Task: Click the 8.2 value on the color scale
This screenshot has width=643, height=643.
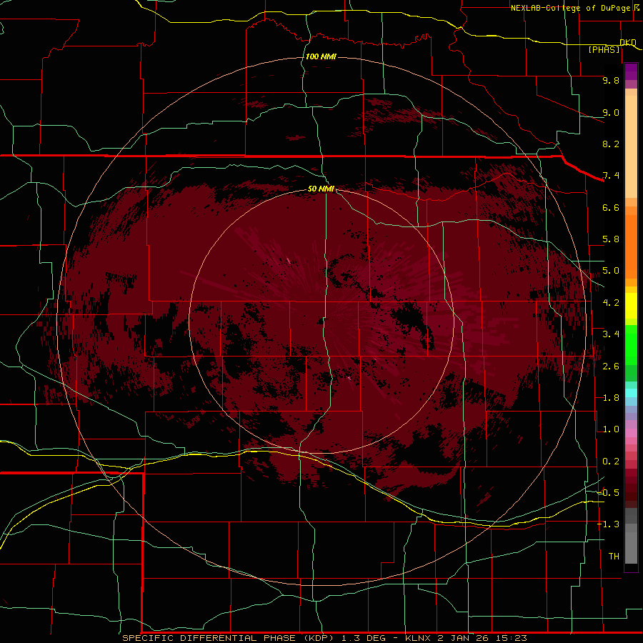Action: click(611, 144)
